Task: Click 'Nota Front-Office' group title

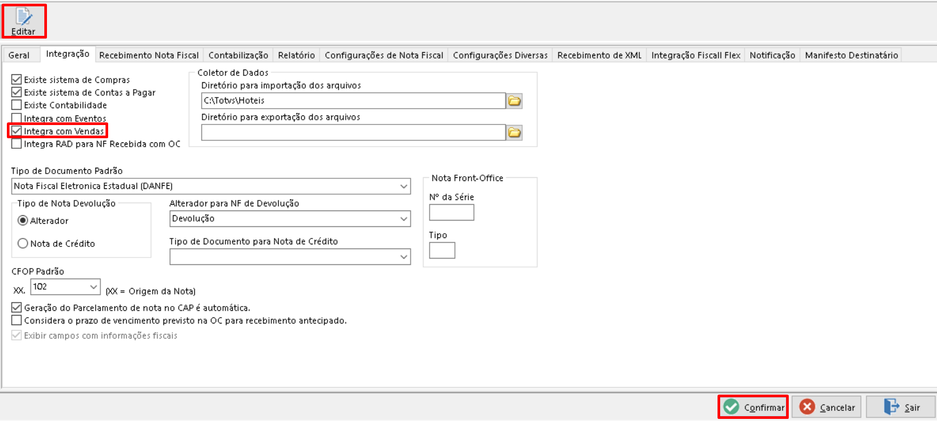Action: (467, 178)
